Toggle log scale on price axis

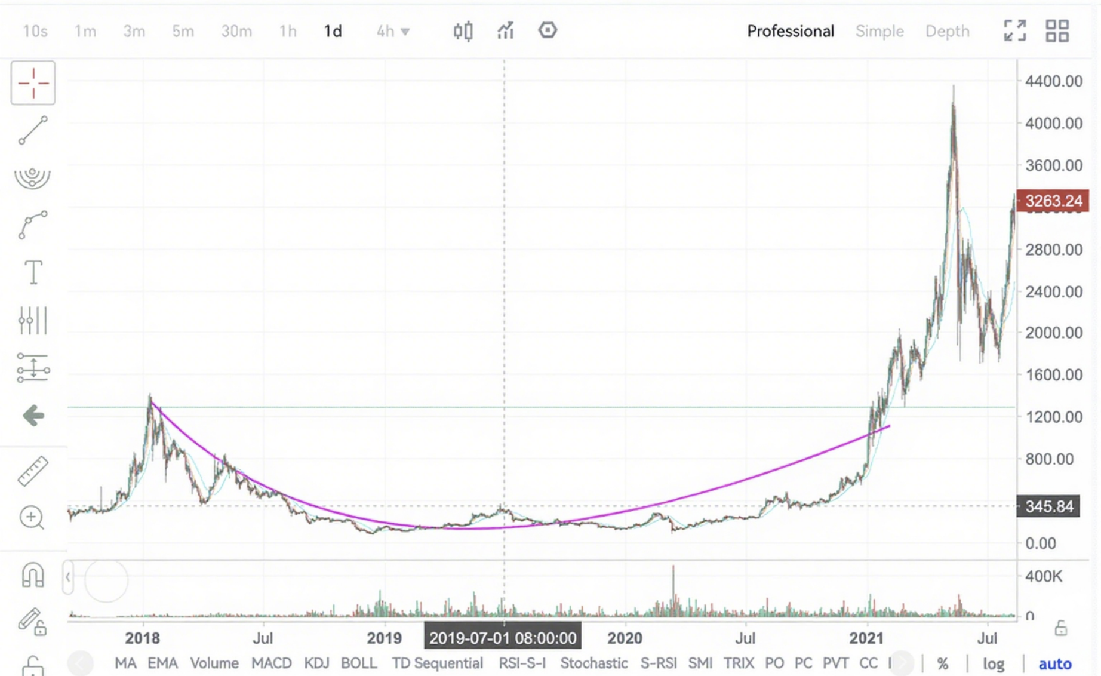tap(994, 663)
